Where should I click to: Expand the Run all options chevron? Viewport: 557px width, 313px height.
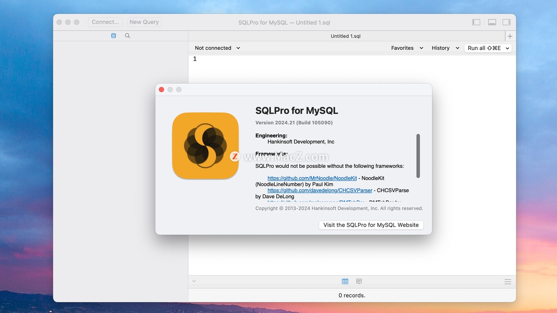click(507, 48)
